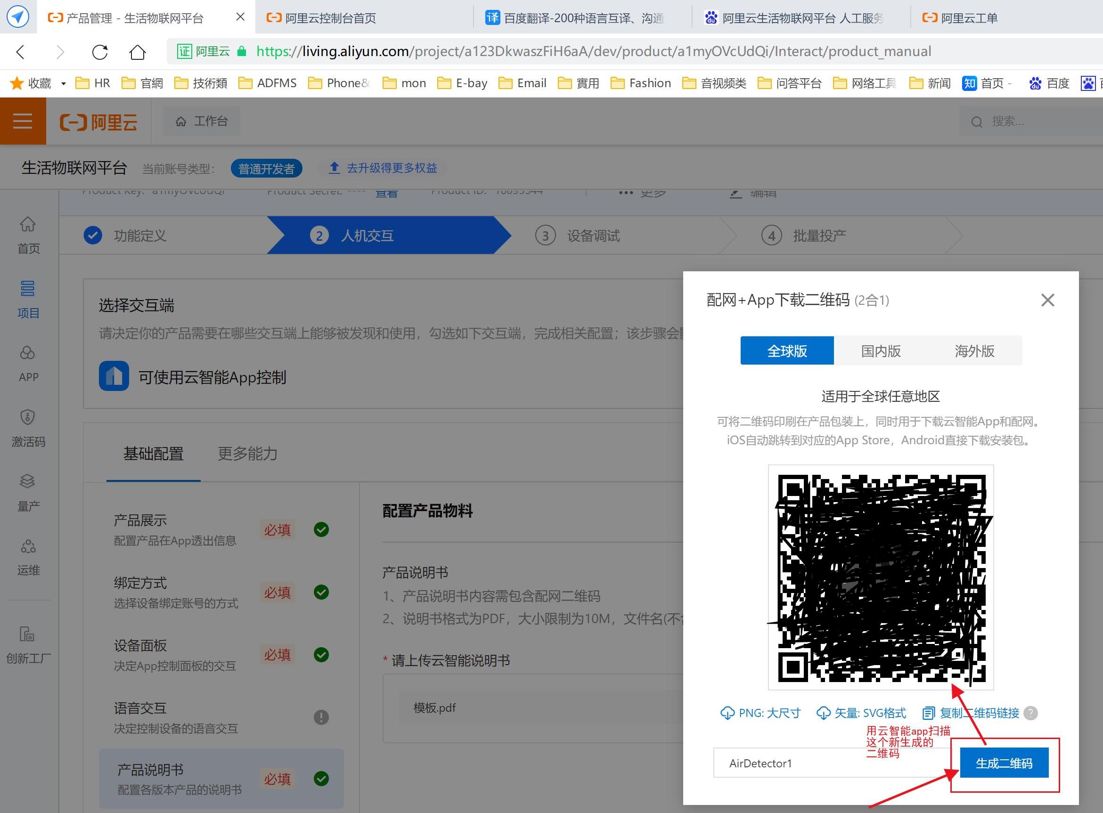
Task: Download PNG 大尺寸 QR code
Action: 760,713
